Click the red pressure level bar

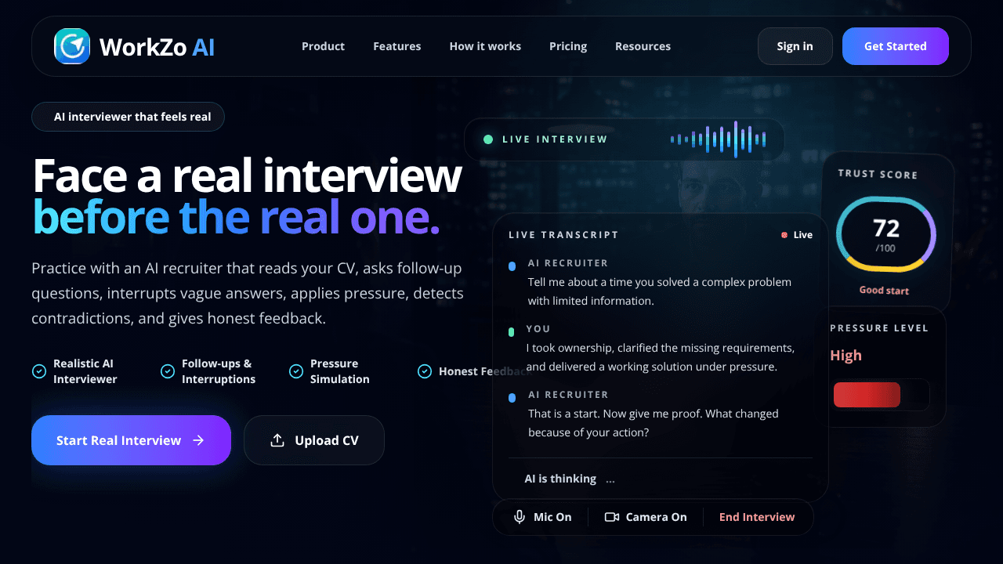coord(867,395)
